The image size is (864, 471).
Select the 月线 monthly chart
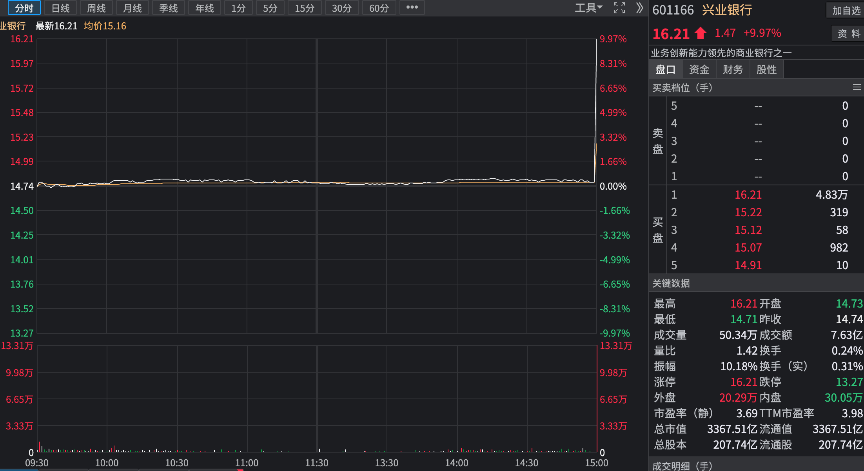coord(133,8)
